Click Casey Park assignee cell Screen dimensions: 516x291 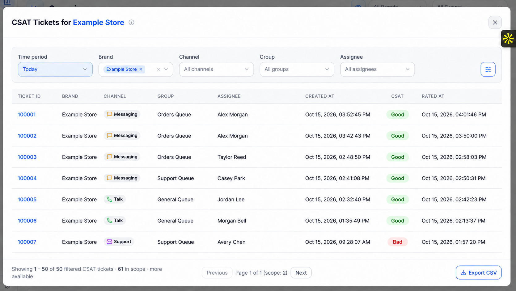pos(231,178)
